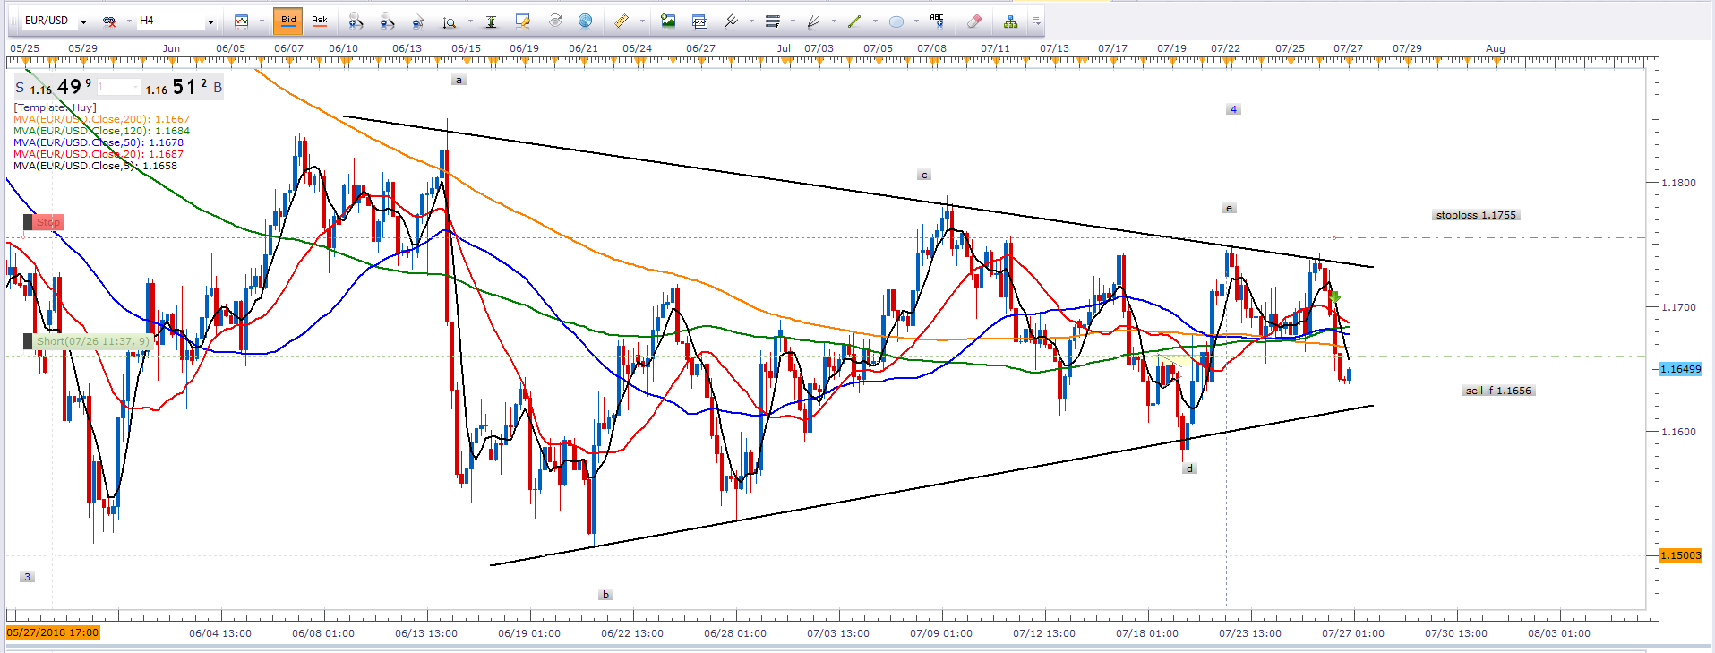
Task: Click the Short position order label
Action: tap(91, 341)
